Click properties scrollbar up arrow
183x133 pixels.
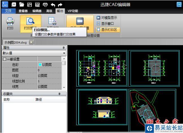point(64,58)
